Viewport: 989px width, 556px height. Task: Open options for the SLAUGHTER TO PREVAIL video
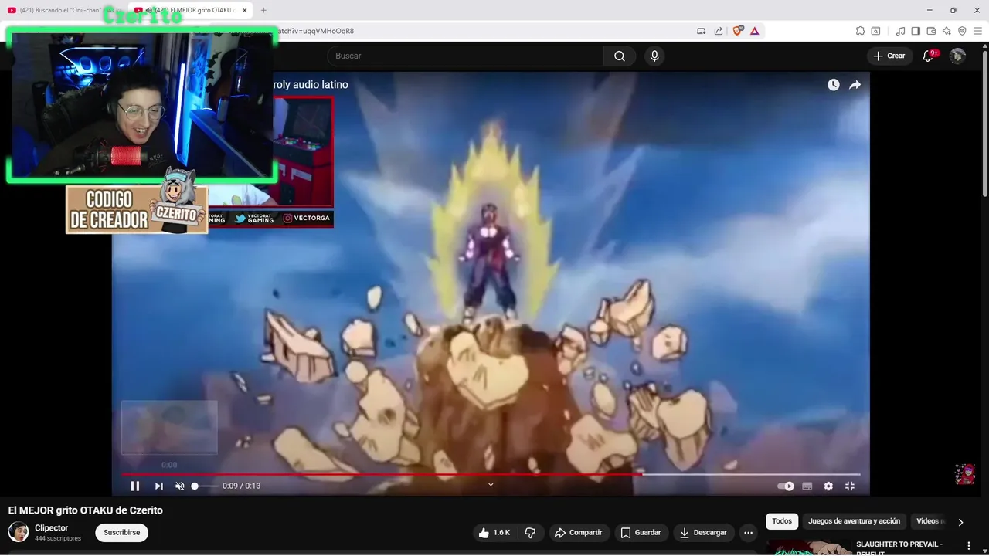tap(969, 546)
